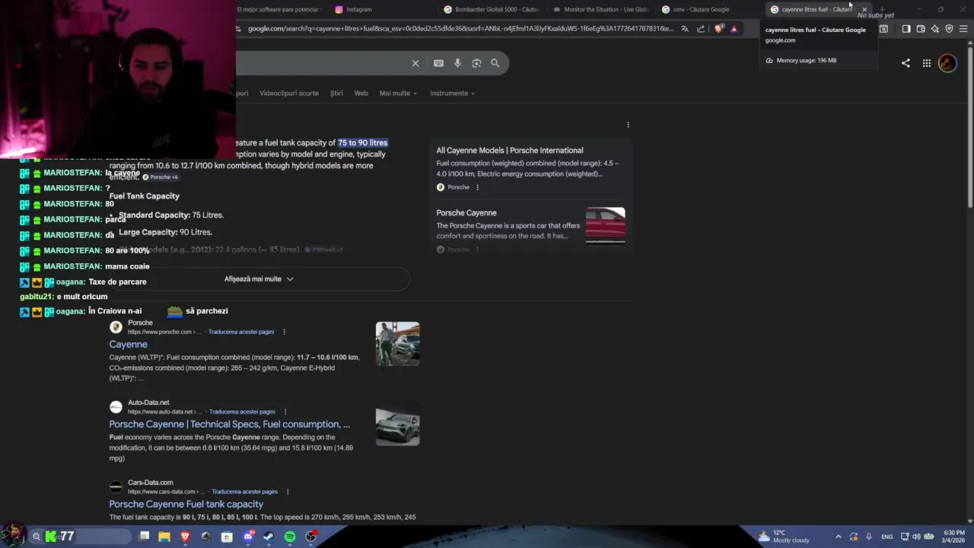Open the ENG language switcher

(887, 537)
